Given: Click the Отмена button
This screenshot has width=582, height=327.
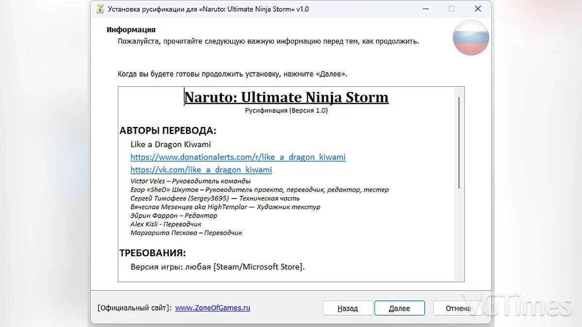Looking at the screenshot, I should (x=458, y=308).
